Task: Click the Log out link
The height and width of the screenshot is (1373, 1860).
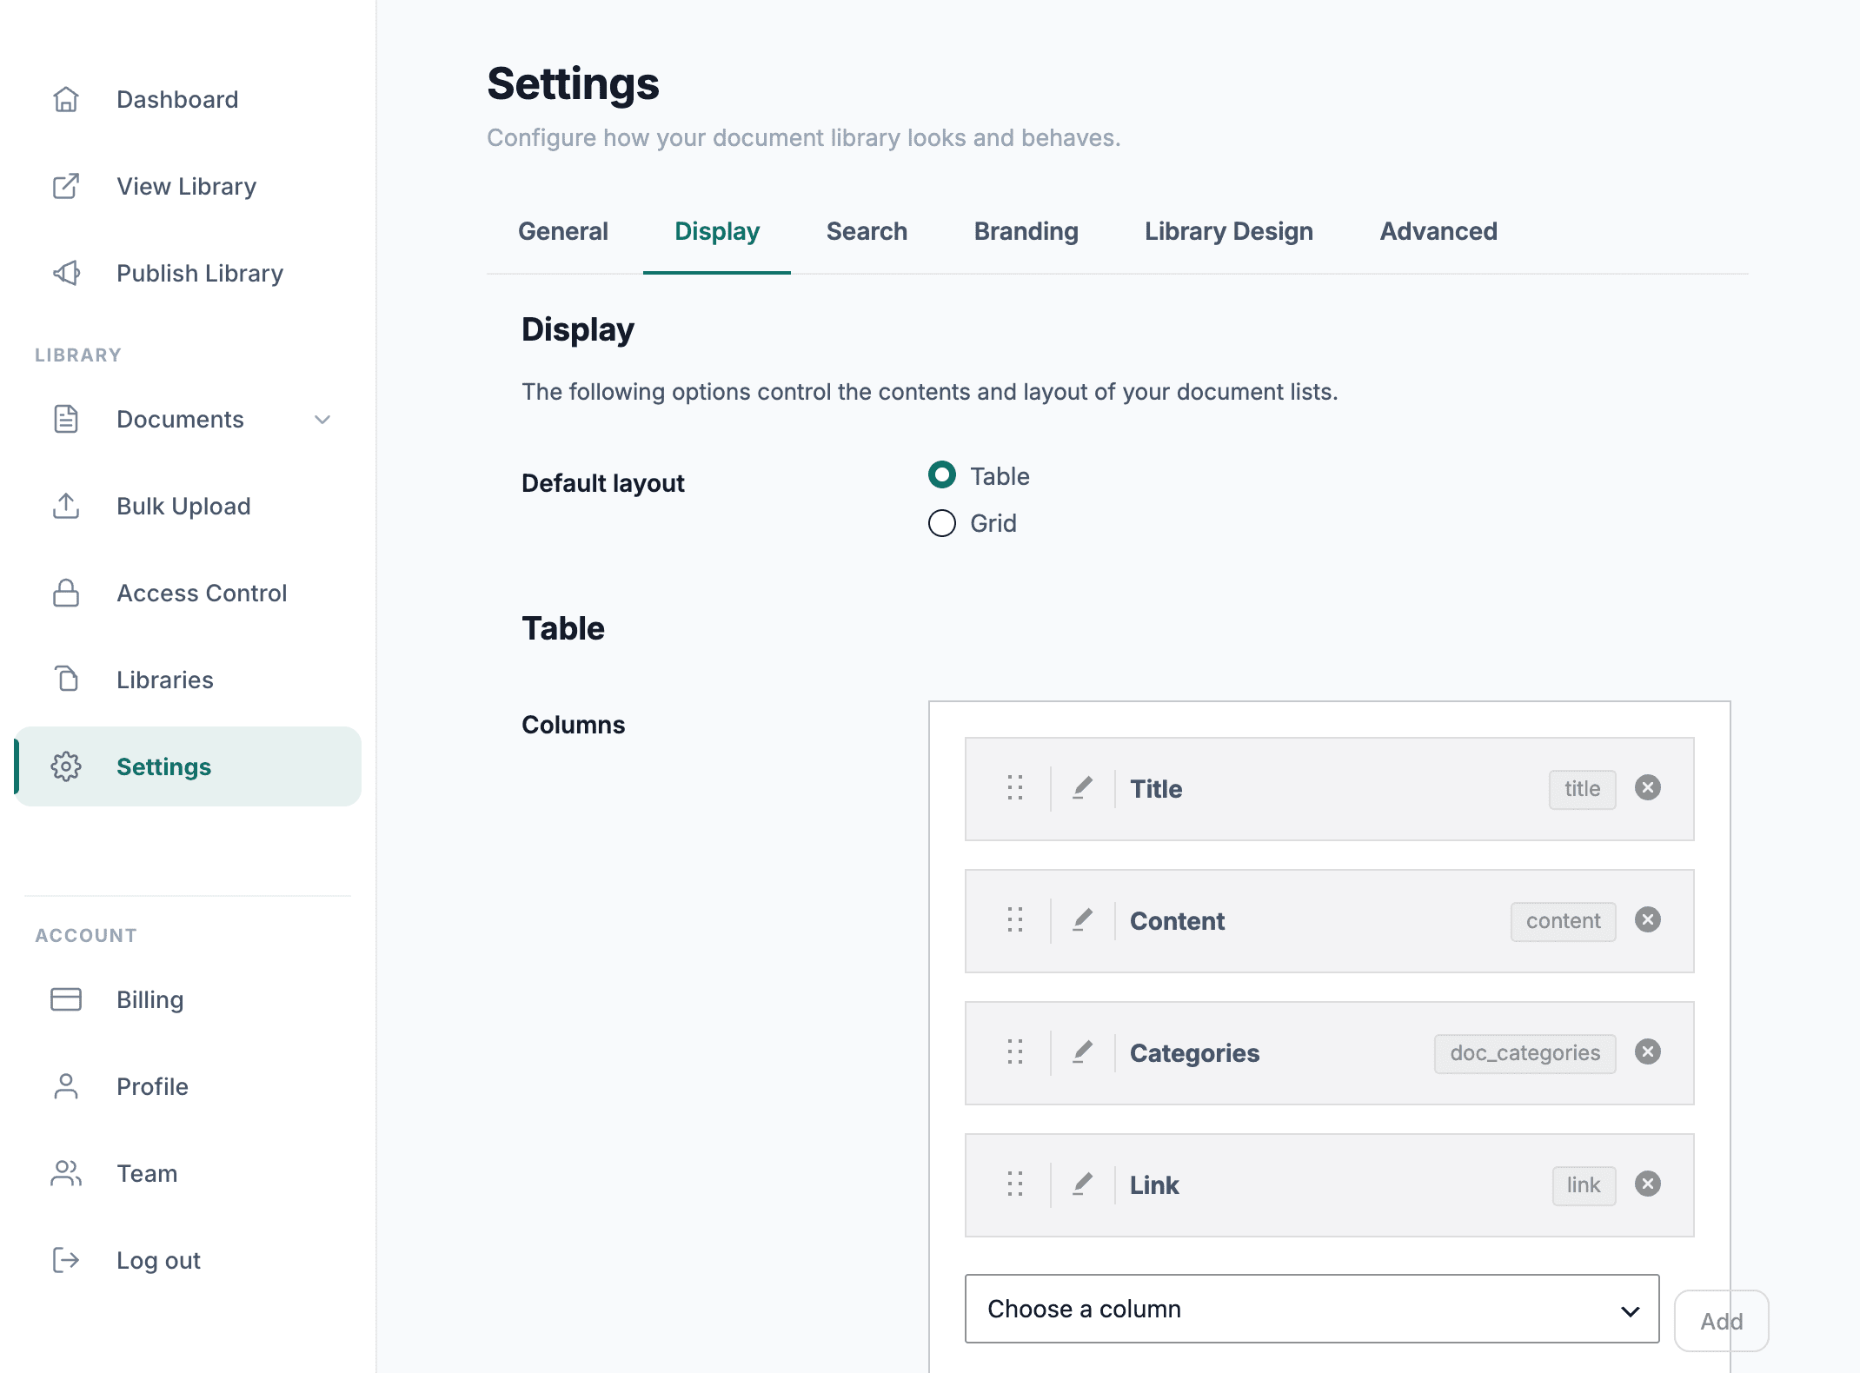Action: pos(188,1260)
